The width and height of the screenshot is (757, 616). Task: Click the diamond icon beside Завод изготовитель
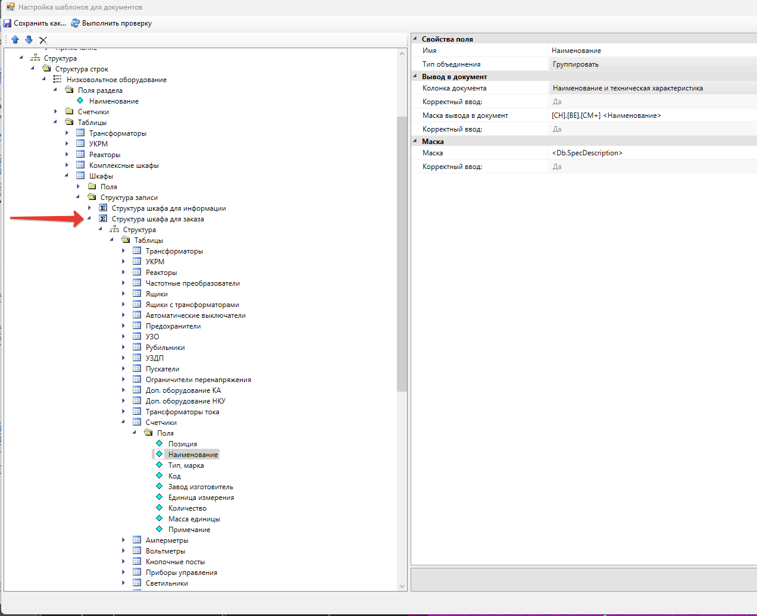[159, 487]
